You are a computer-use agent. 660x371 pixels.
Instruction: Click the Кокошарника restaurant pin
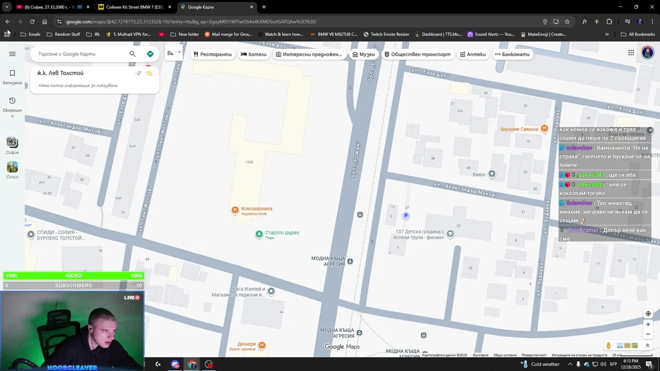235,210
